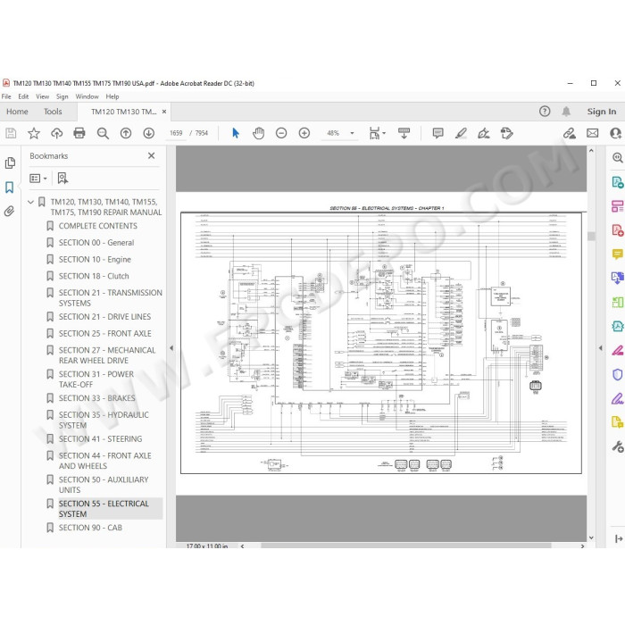Click the Sign In link
Viewport: 625px width, 625px height.
601,112
